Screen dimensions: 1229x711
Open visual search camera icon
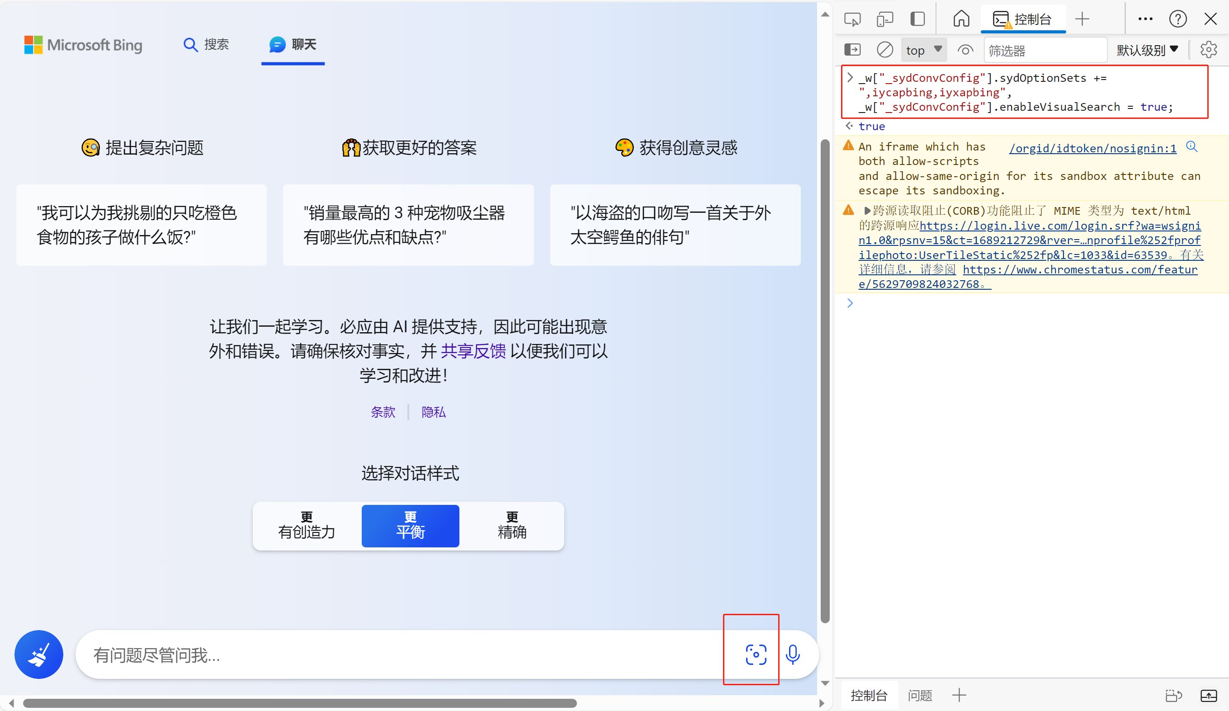click(756, 654)
